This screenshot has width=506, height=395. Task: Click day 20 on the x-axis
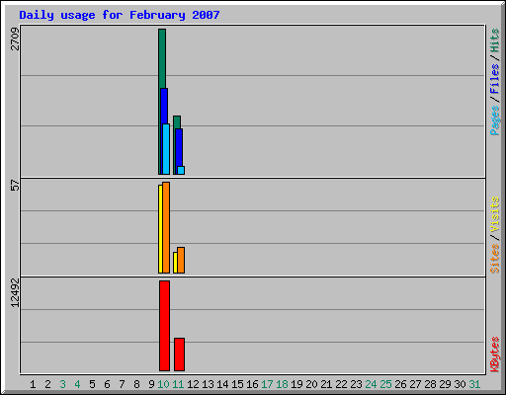(311, 384)
